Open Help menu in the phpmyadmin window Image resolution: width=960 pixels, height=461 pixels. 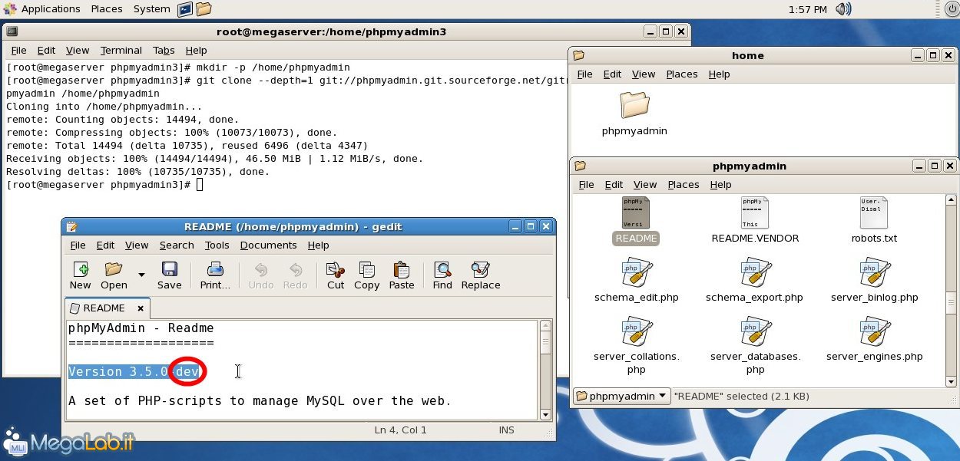pos(720,185)
